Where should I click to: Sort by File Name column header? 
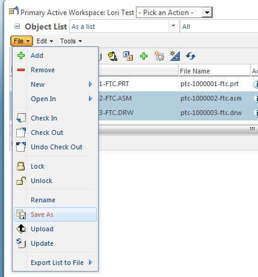point(214,71)
